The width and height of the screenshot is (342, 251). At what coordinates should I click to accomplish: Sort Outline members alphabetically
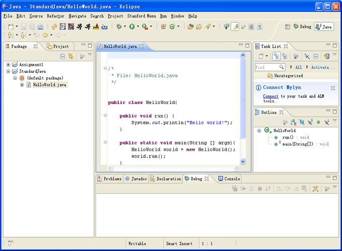(x=293, y=122)
